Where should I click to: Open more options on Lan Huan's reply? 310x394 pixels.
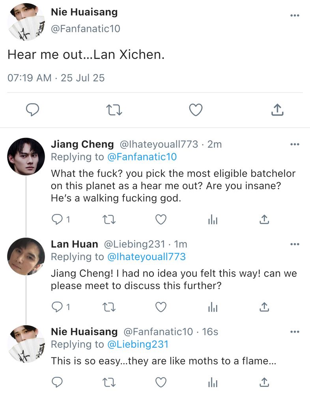coord(294,244)
